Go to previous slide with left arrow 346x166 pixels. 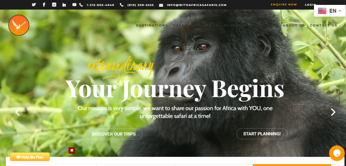(x=17, y=112)
